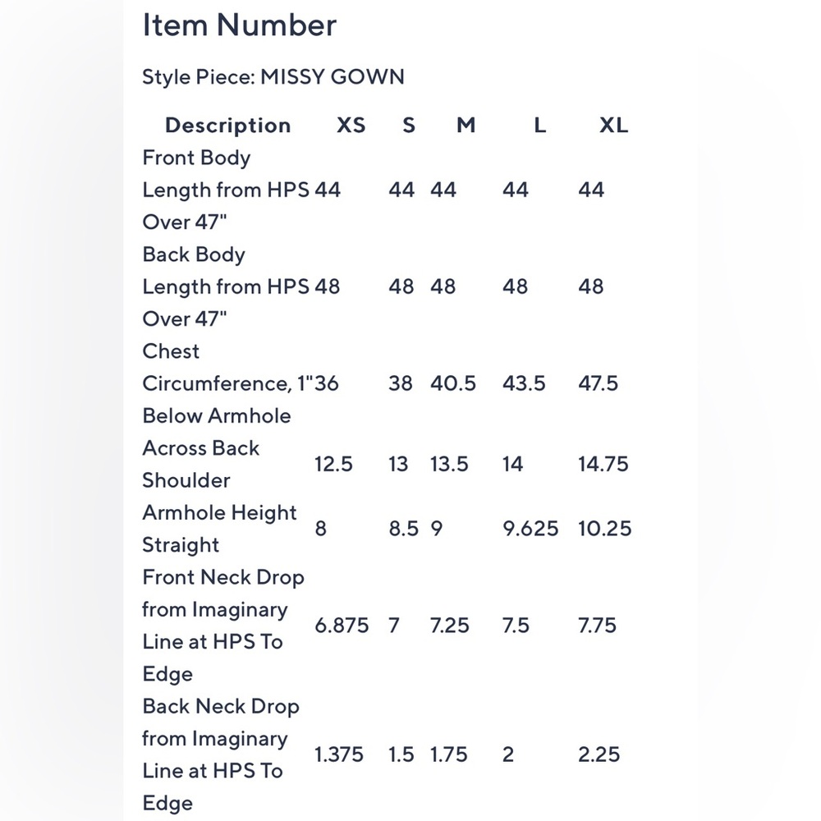Screen dimensions: 821x821
Task: Click the 47.5 chest value for XL
Action: 598,383
